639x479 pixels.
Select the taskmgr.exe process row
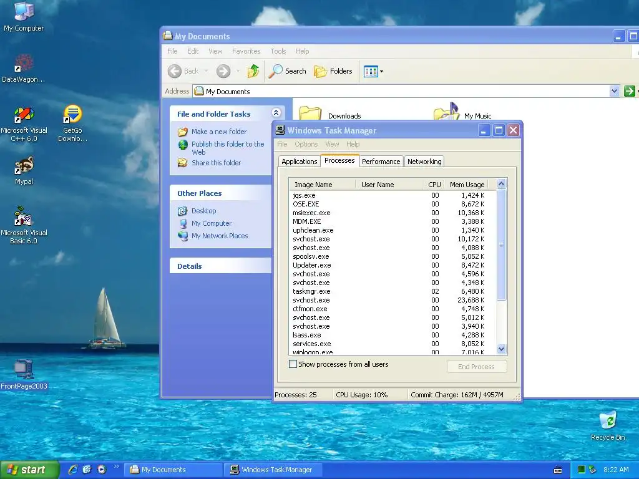pyautogui.click(x=393, y=291)
